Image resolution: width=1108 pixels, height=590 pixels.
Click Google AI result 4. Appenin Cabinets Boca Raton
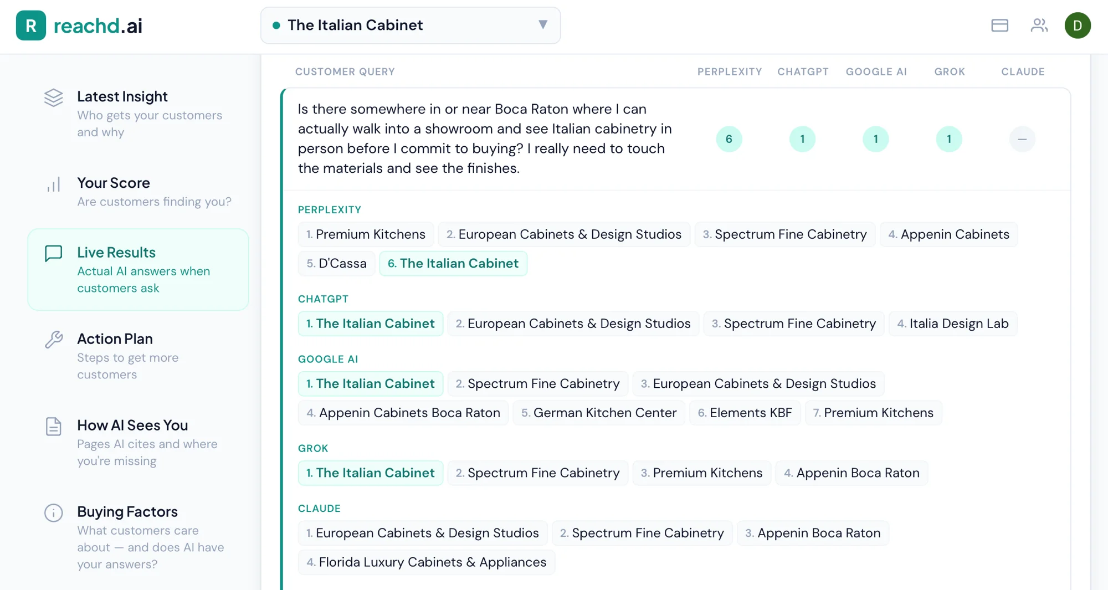pyautogui.click(x=403, y=413)
